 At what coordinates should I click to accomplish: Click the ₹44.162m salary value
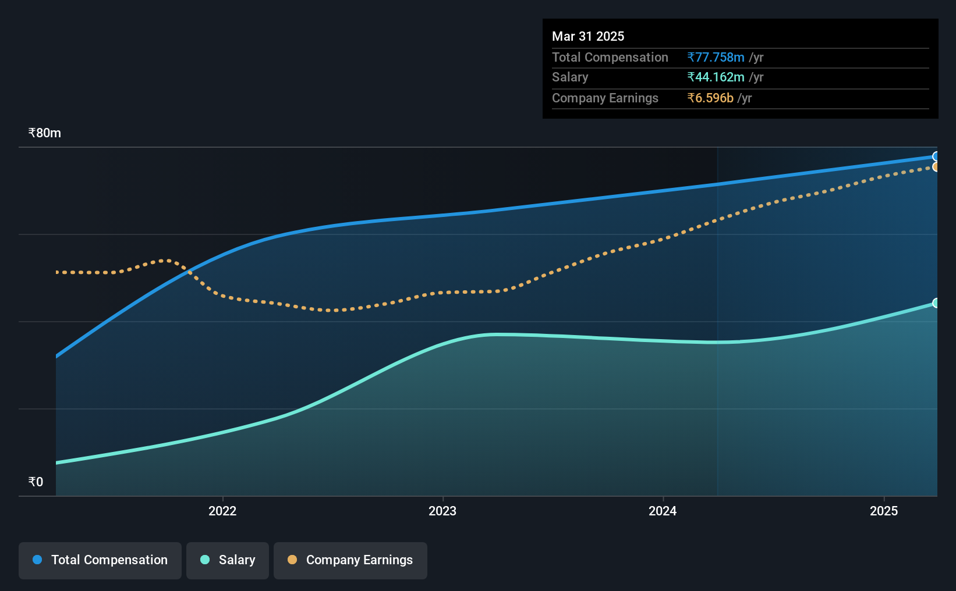pyautogui.click(x=716, y=77)
